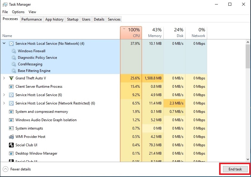The height and width of the screenshot is (177, 251).
Task: Click the Grand Theft Auto V process icon
Action: tap(11, 78)
